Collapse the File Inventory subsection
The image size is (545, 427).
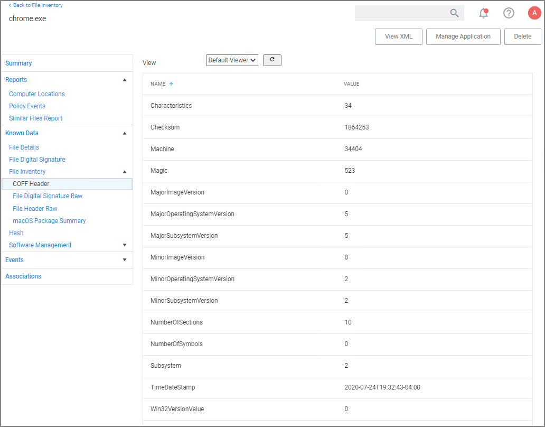point(125,172)
